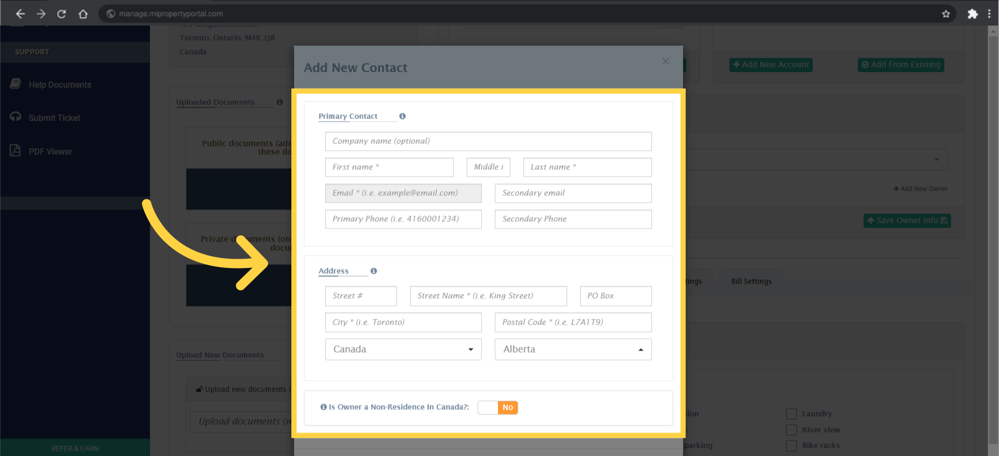The width and height of the screenshot is (999, 456).
Task: Check the Bike racks checkbox
Action: coord(791,446)
